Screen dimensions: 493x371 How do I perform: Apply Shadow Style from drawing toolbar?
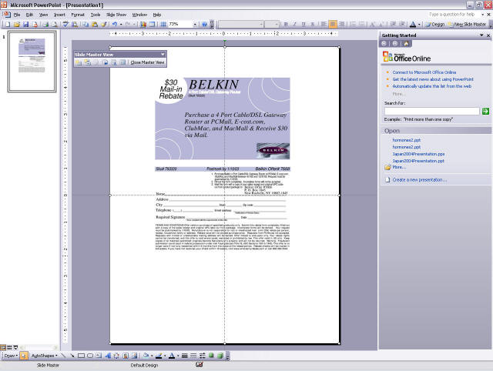pyautogui.click(x=211, y=356)
